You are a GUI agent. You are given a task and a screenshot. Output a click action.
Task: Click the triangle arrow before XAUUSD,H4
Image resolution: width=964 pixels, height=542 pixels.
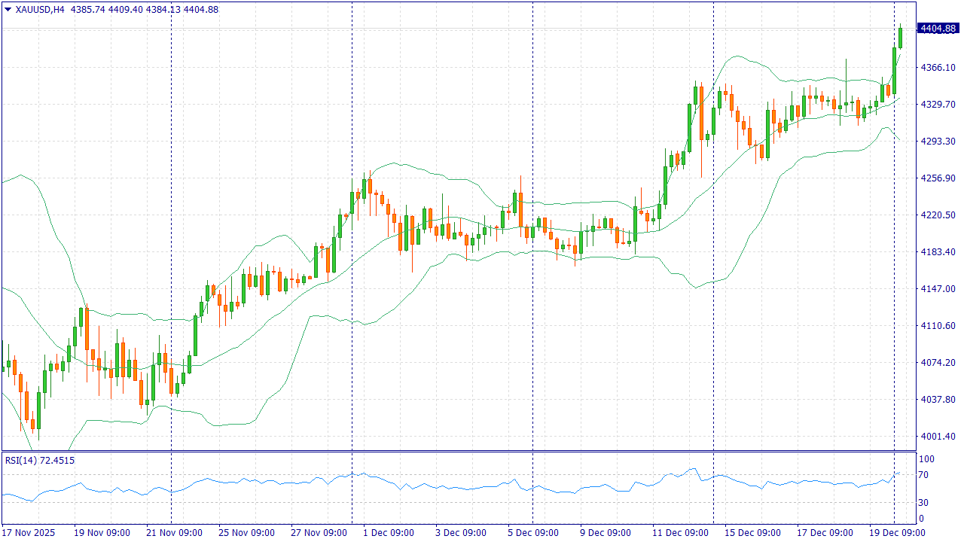click(x=8, y=10)
